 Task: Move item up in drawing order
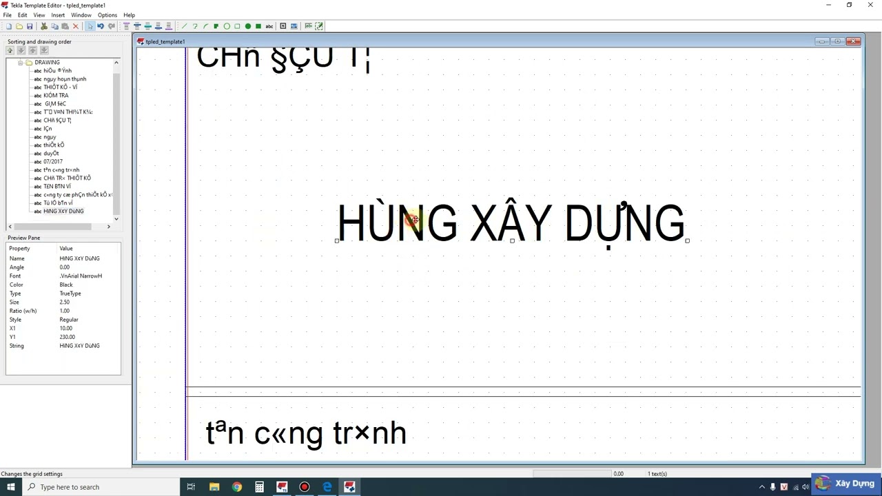click(x=10, y=50)
